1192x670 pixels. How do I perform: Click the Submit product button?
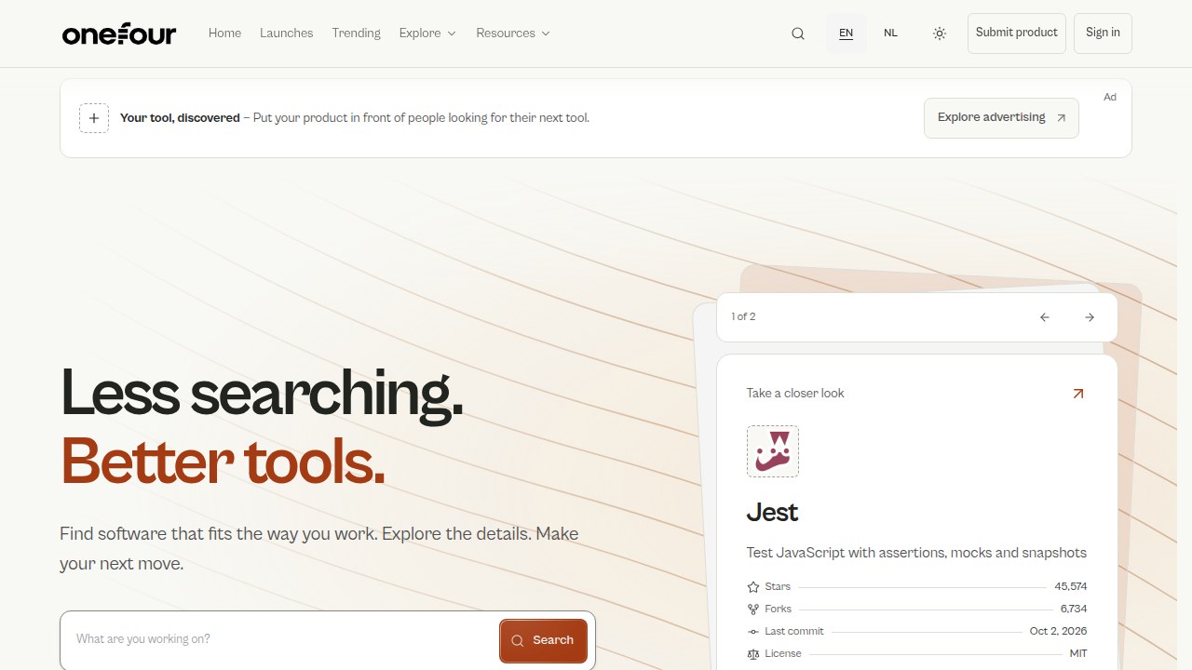(1017, 33)
